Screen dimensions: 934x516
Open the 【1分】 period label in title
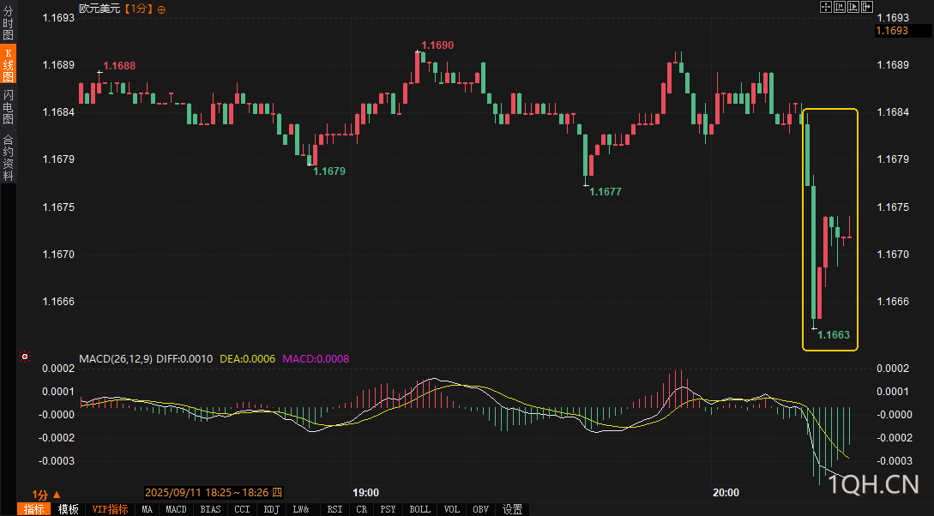coord(138,9)
